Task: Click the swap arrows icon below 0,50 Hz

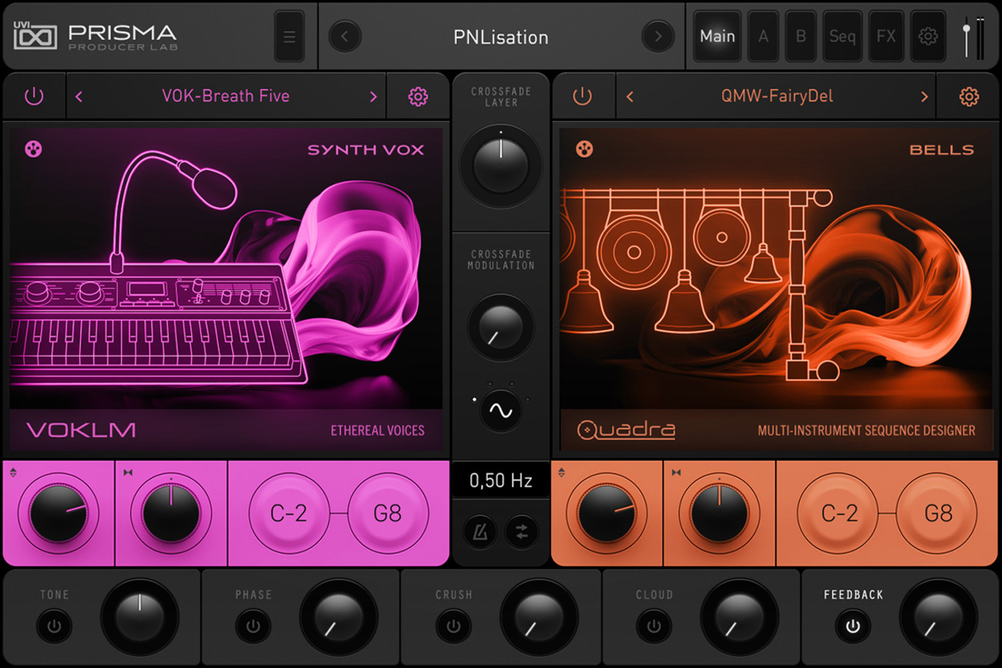Action: tap(522, 532)
